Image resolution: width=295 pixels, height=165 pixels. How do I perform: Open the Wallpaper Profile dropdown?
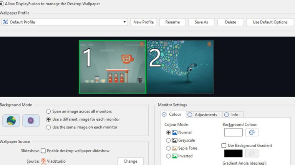(65, 22)
